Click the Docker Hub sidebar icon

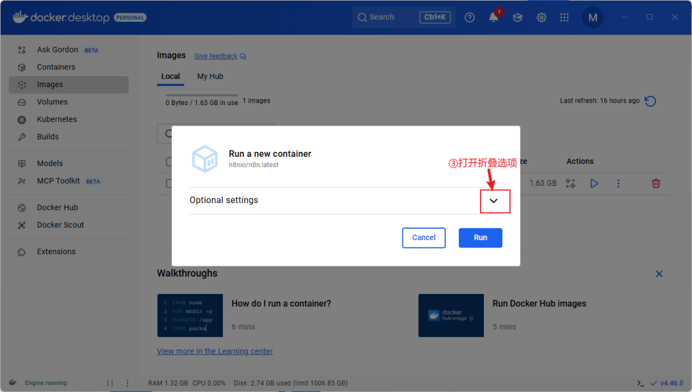coord(22,208)
